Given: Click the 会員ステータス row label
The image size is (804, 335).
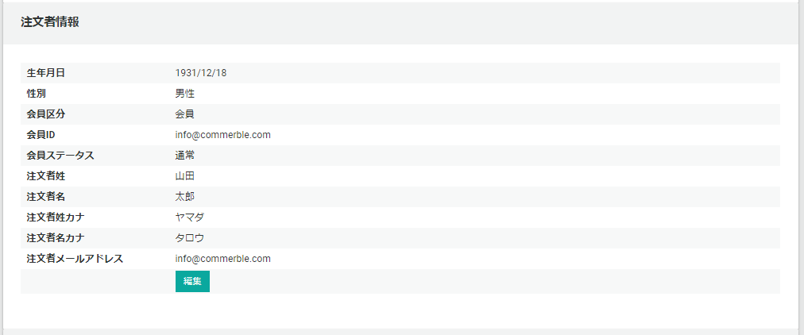Looking at the screenshot, I should tap(60, 156).
